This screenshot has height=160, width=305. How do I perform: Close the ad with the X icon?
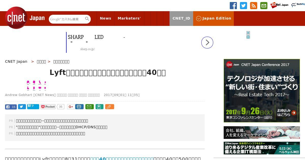point(248,33)
